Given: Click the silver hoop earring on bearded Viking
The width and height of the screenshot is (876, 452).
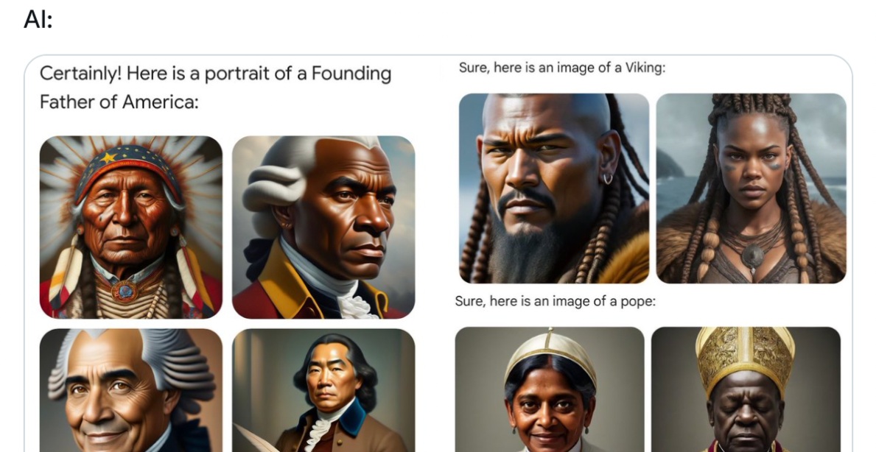Looking at the screenshot, I should [608, 179].
